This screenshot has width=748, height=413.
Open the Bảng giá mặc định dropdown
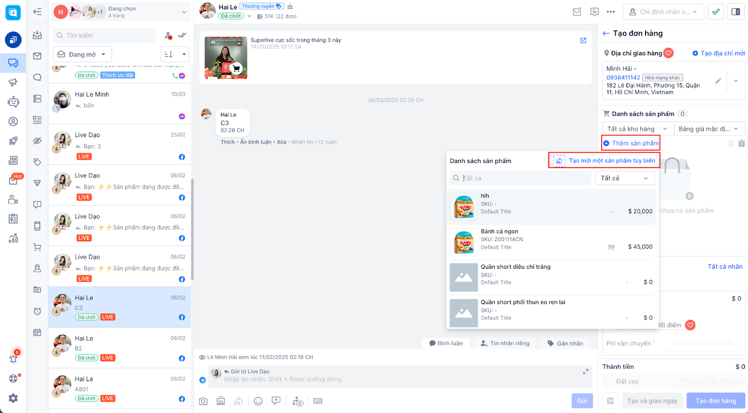709,129
